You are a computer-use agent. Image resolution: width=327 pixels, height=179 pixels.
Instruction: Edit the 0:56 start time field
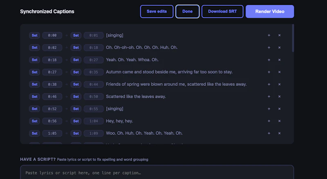pyautogui.click(x=52, y=121)
